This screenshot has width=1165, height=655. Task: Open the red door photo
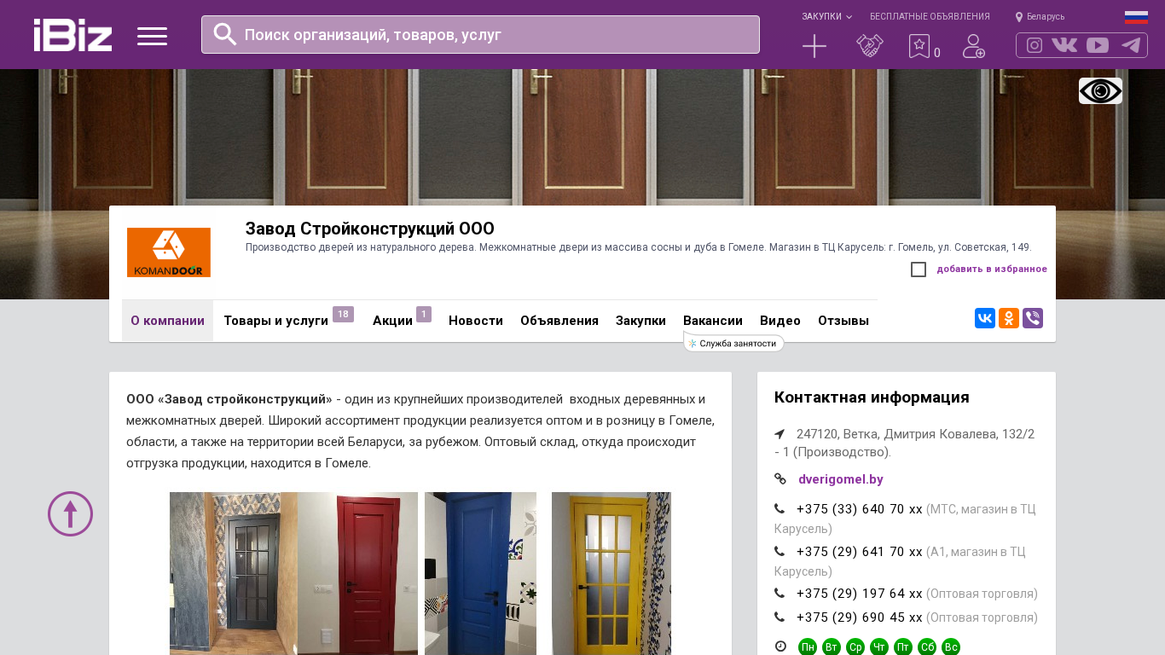(x=357, y=573)
